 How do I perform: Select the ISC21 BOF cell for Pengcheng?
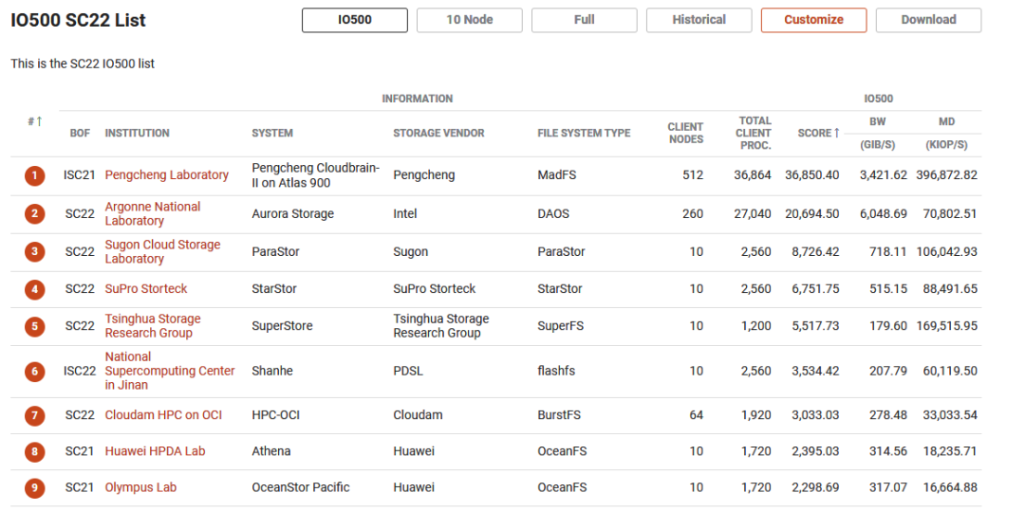[79, 174]
